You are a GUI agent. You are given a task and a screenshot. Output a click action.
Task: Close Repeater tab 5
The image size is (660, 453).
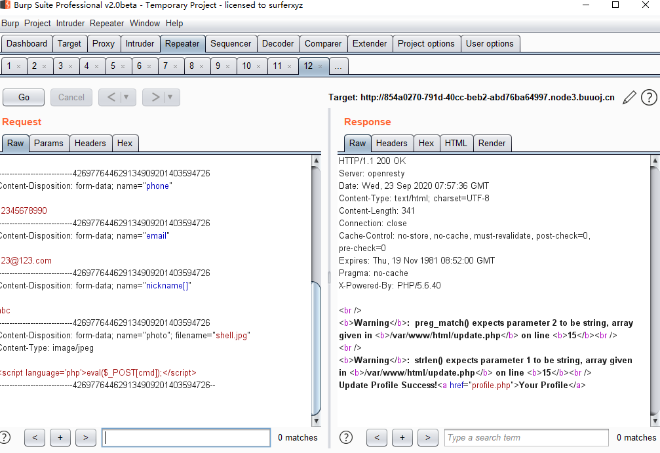click(x=123, y=66)
